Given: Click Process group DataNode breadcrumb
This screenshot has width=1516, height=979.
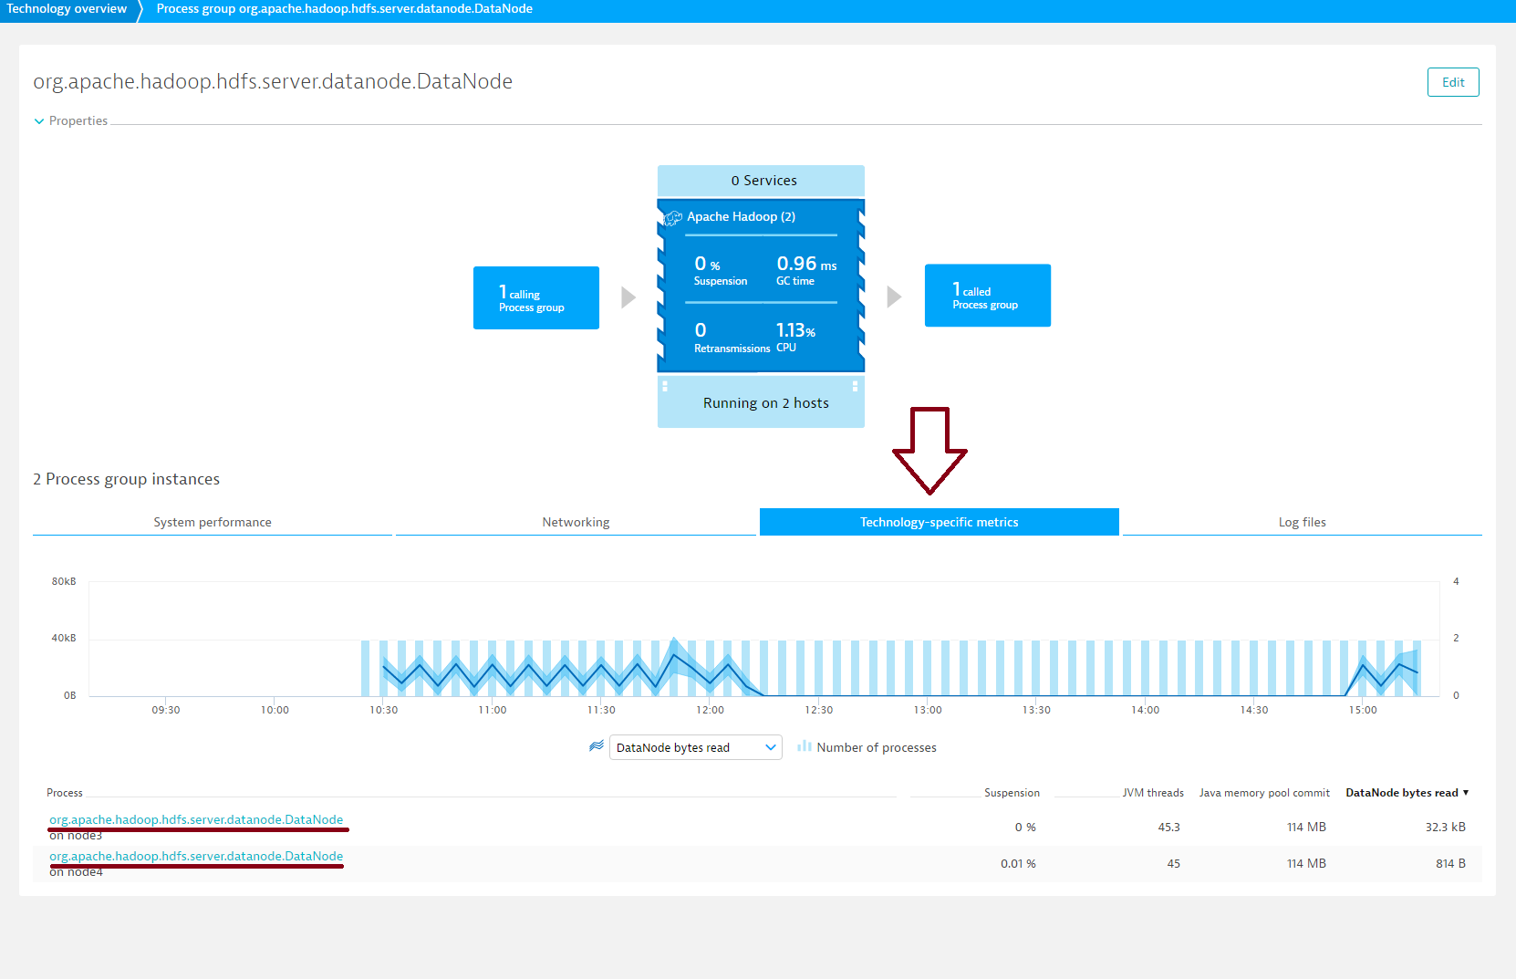Looking at the screenshot, I should tap(344, 9).
